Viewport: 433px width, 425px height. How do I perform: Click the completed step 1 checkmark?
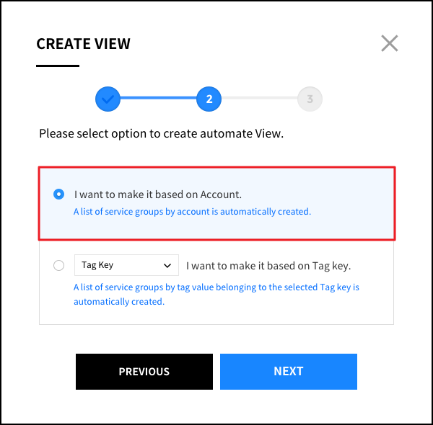pyautogui.click(x=108, y=99)
